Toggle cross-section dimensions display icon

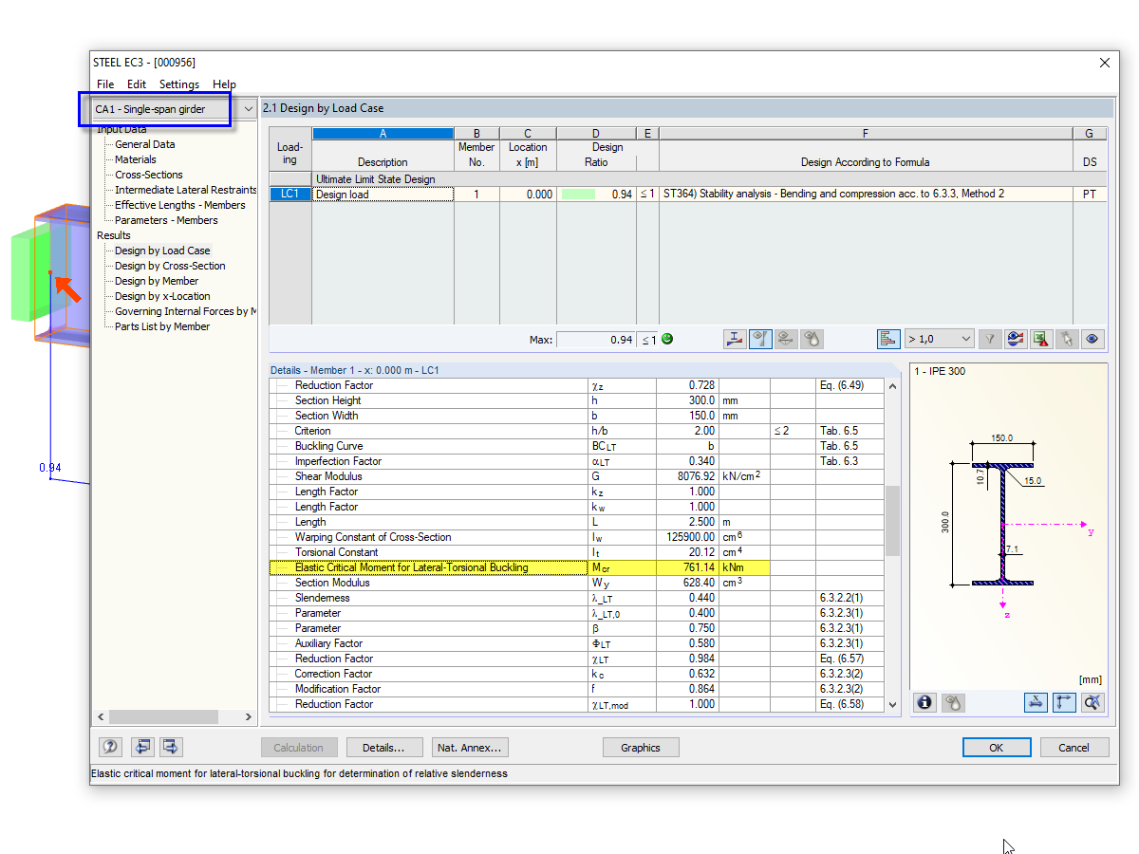coord(1036,702)
